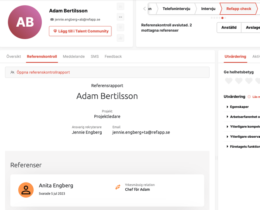This screenshot has height=210, width=260.
Task: Click the third heart rating icon
Action: tap(249, 81)
